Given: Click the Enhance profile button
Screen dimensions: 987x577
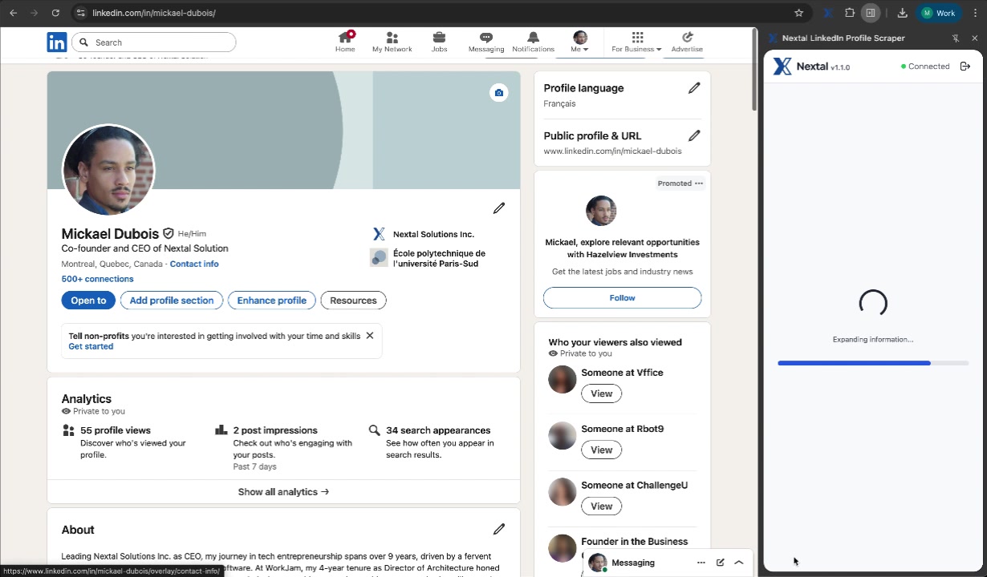Looking at the screenshot, I should (x=271, y=300).
